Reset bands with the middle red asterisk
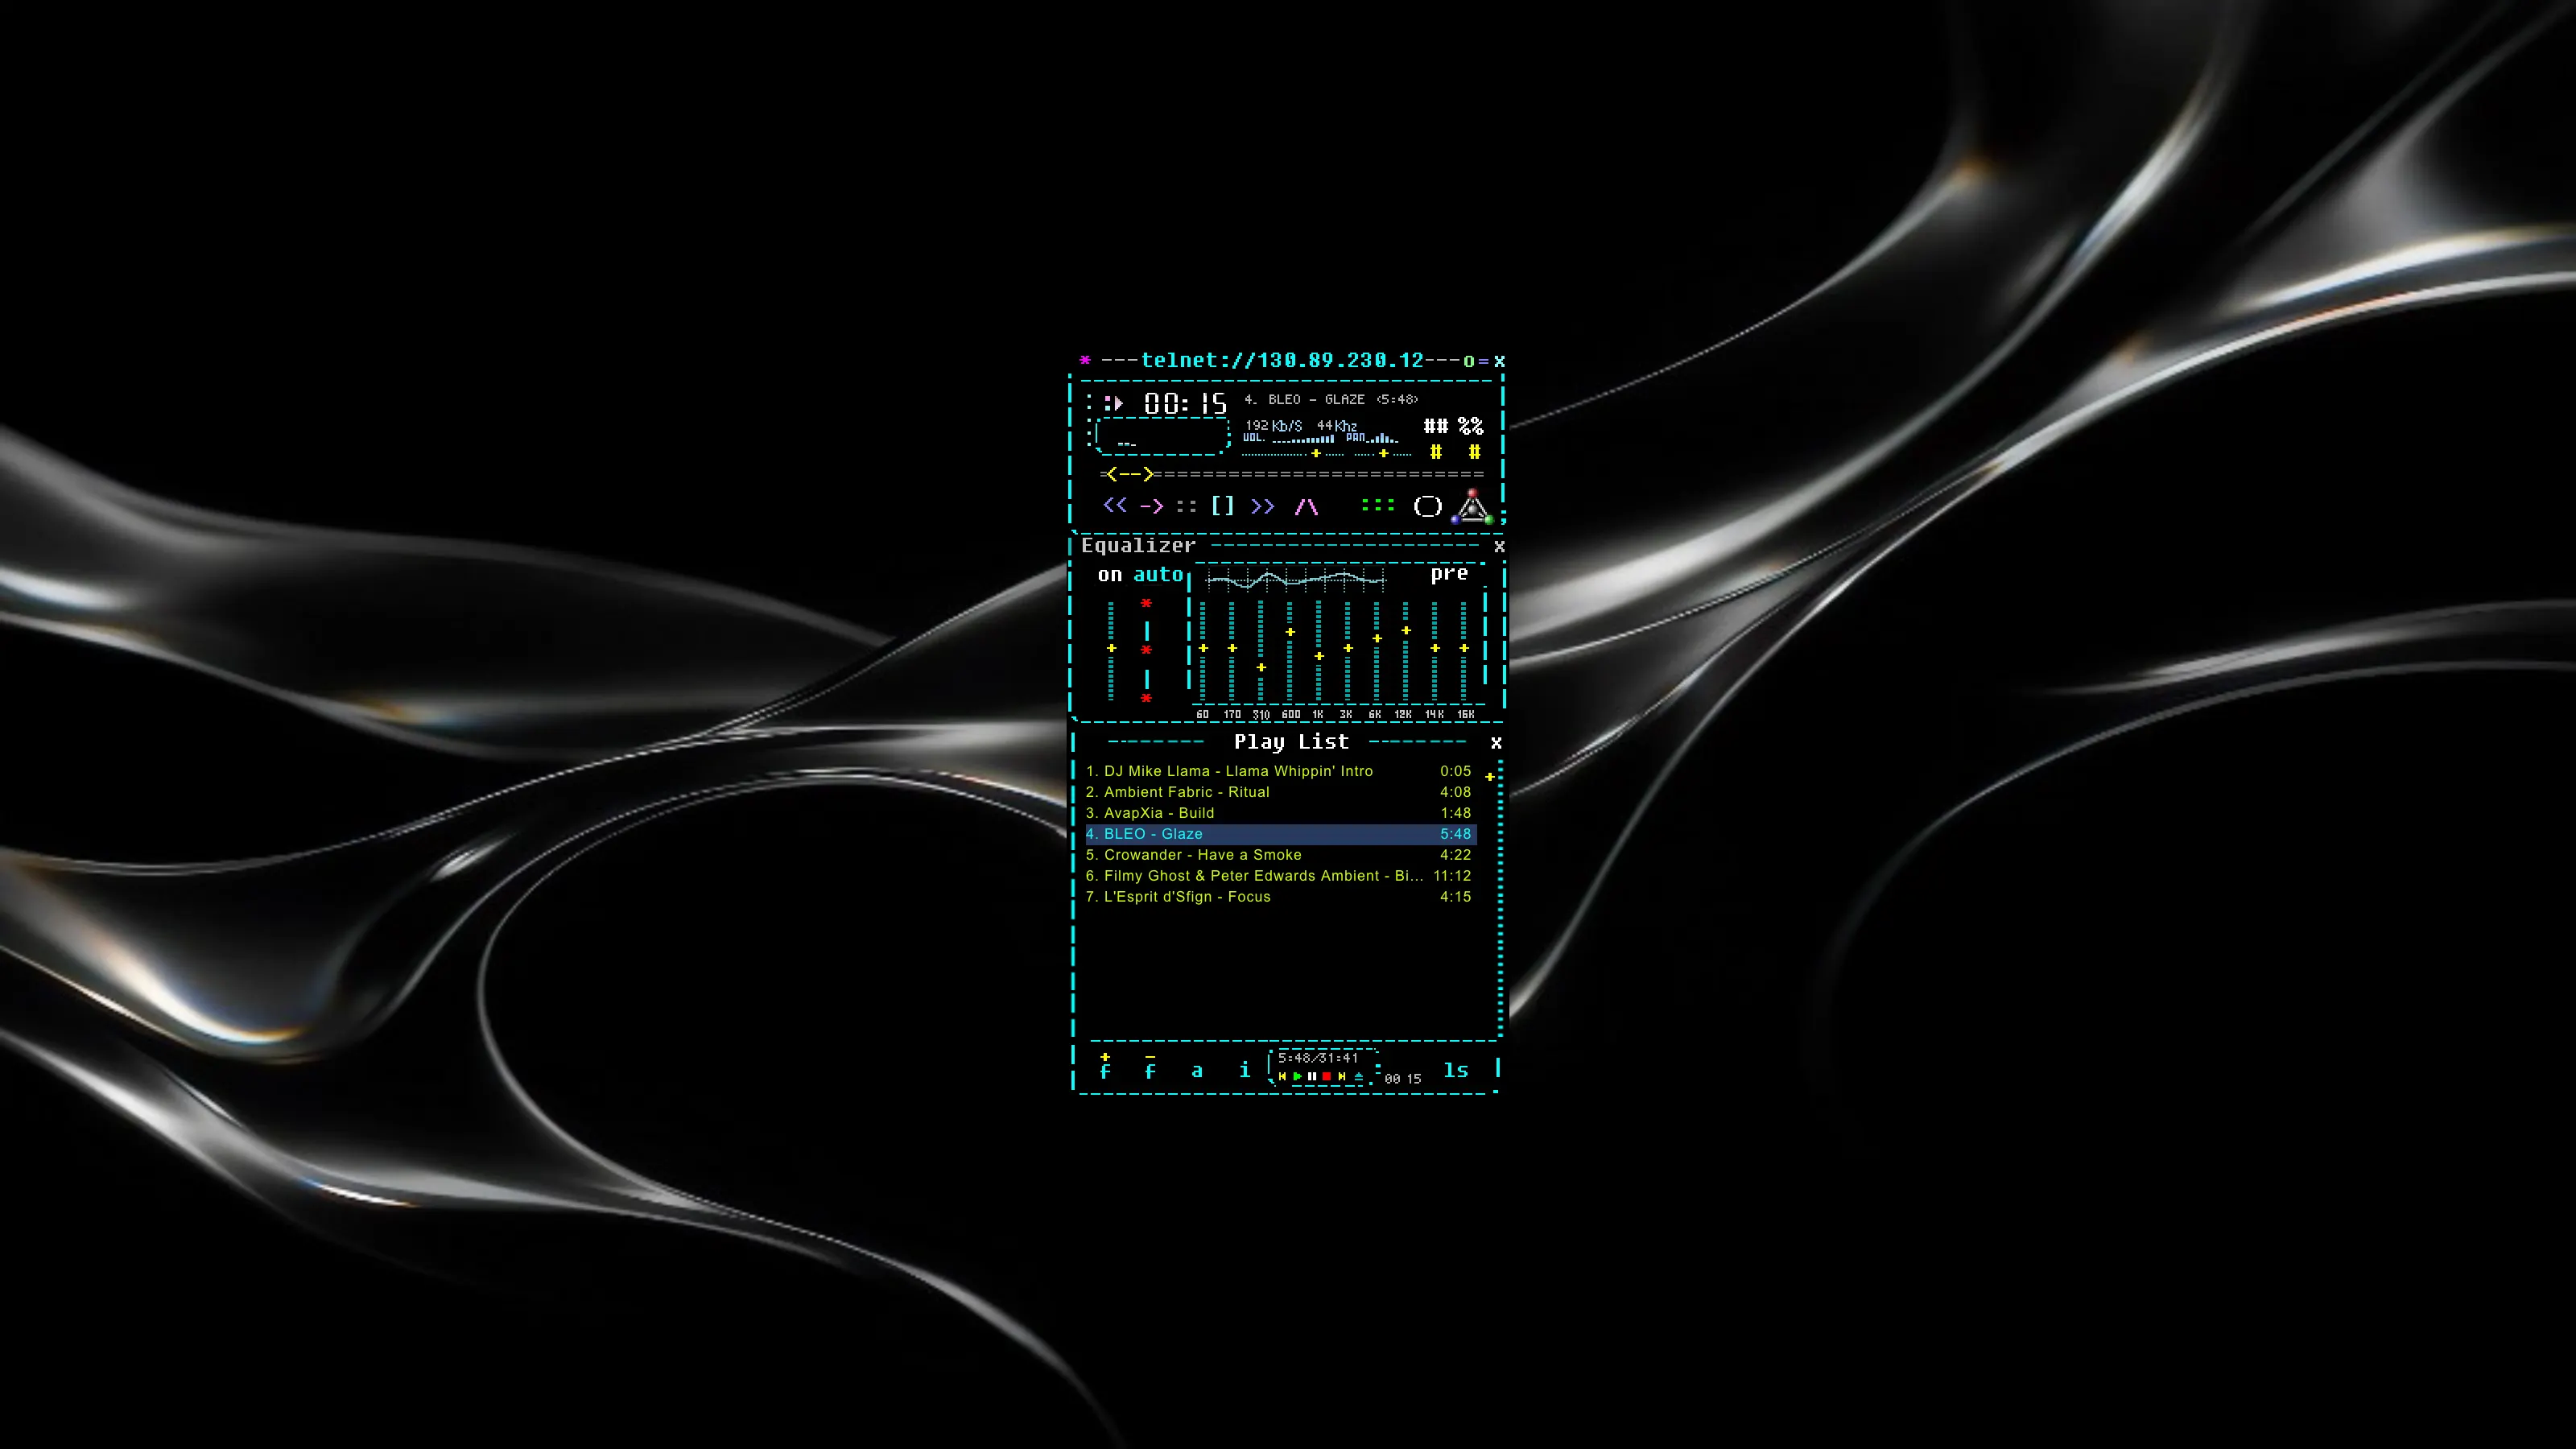Viewport: 2576px width, 1449px height. pos(1147,651)
